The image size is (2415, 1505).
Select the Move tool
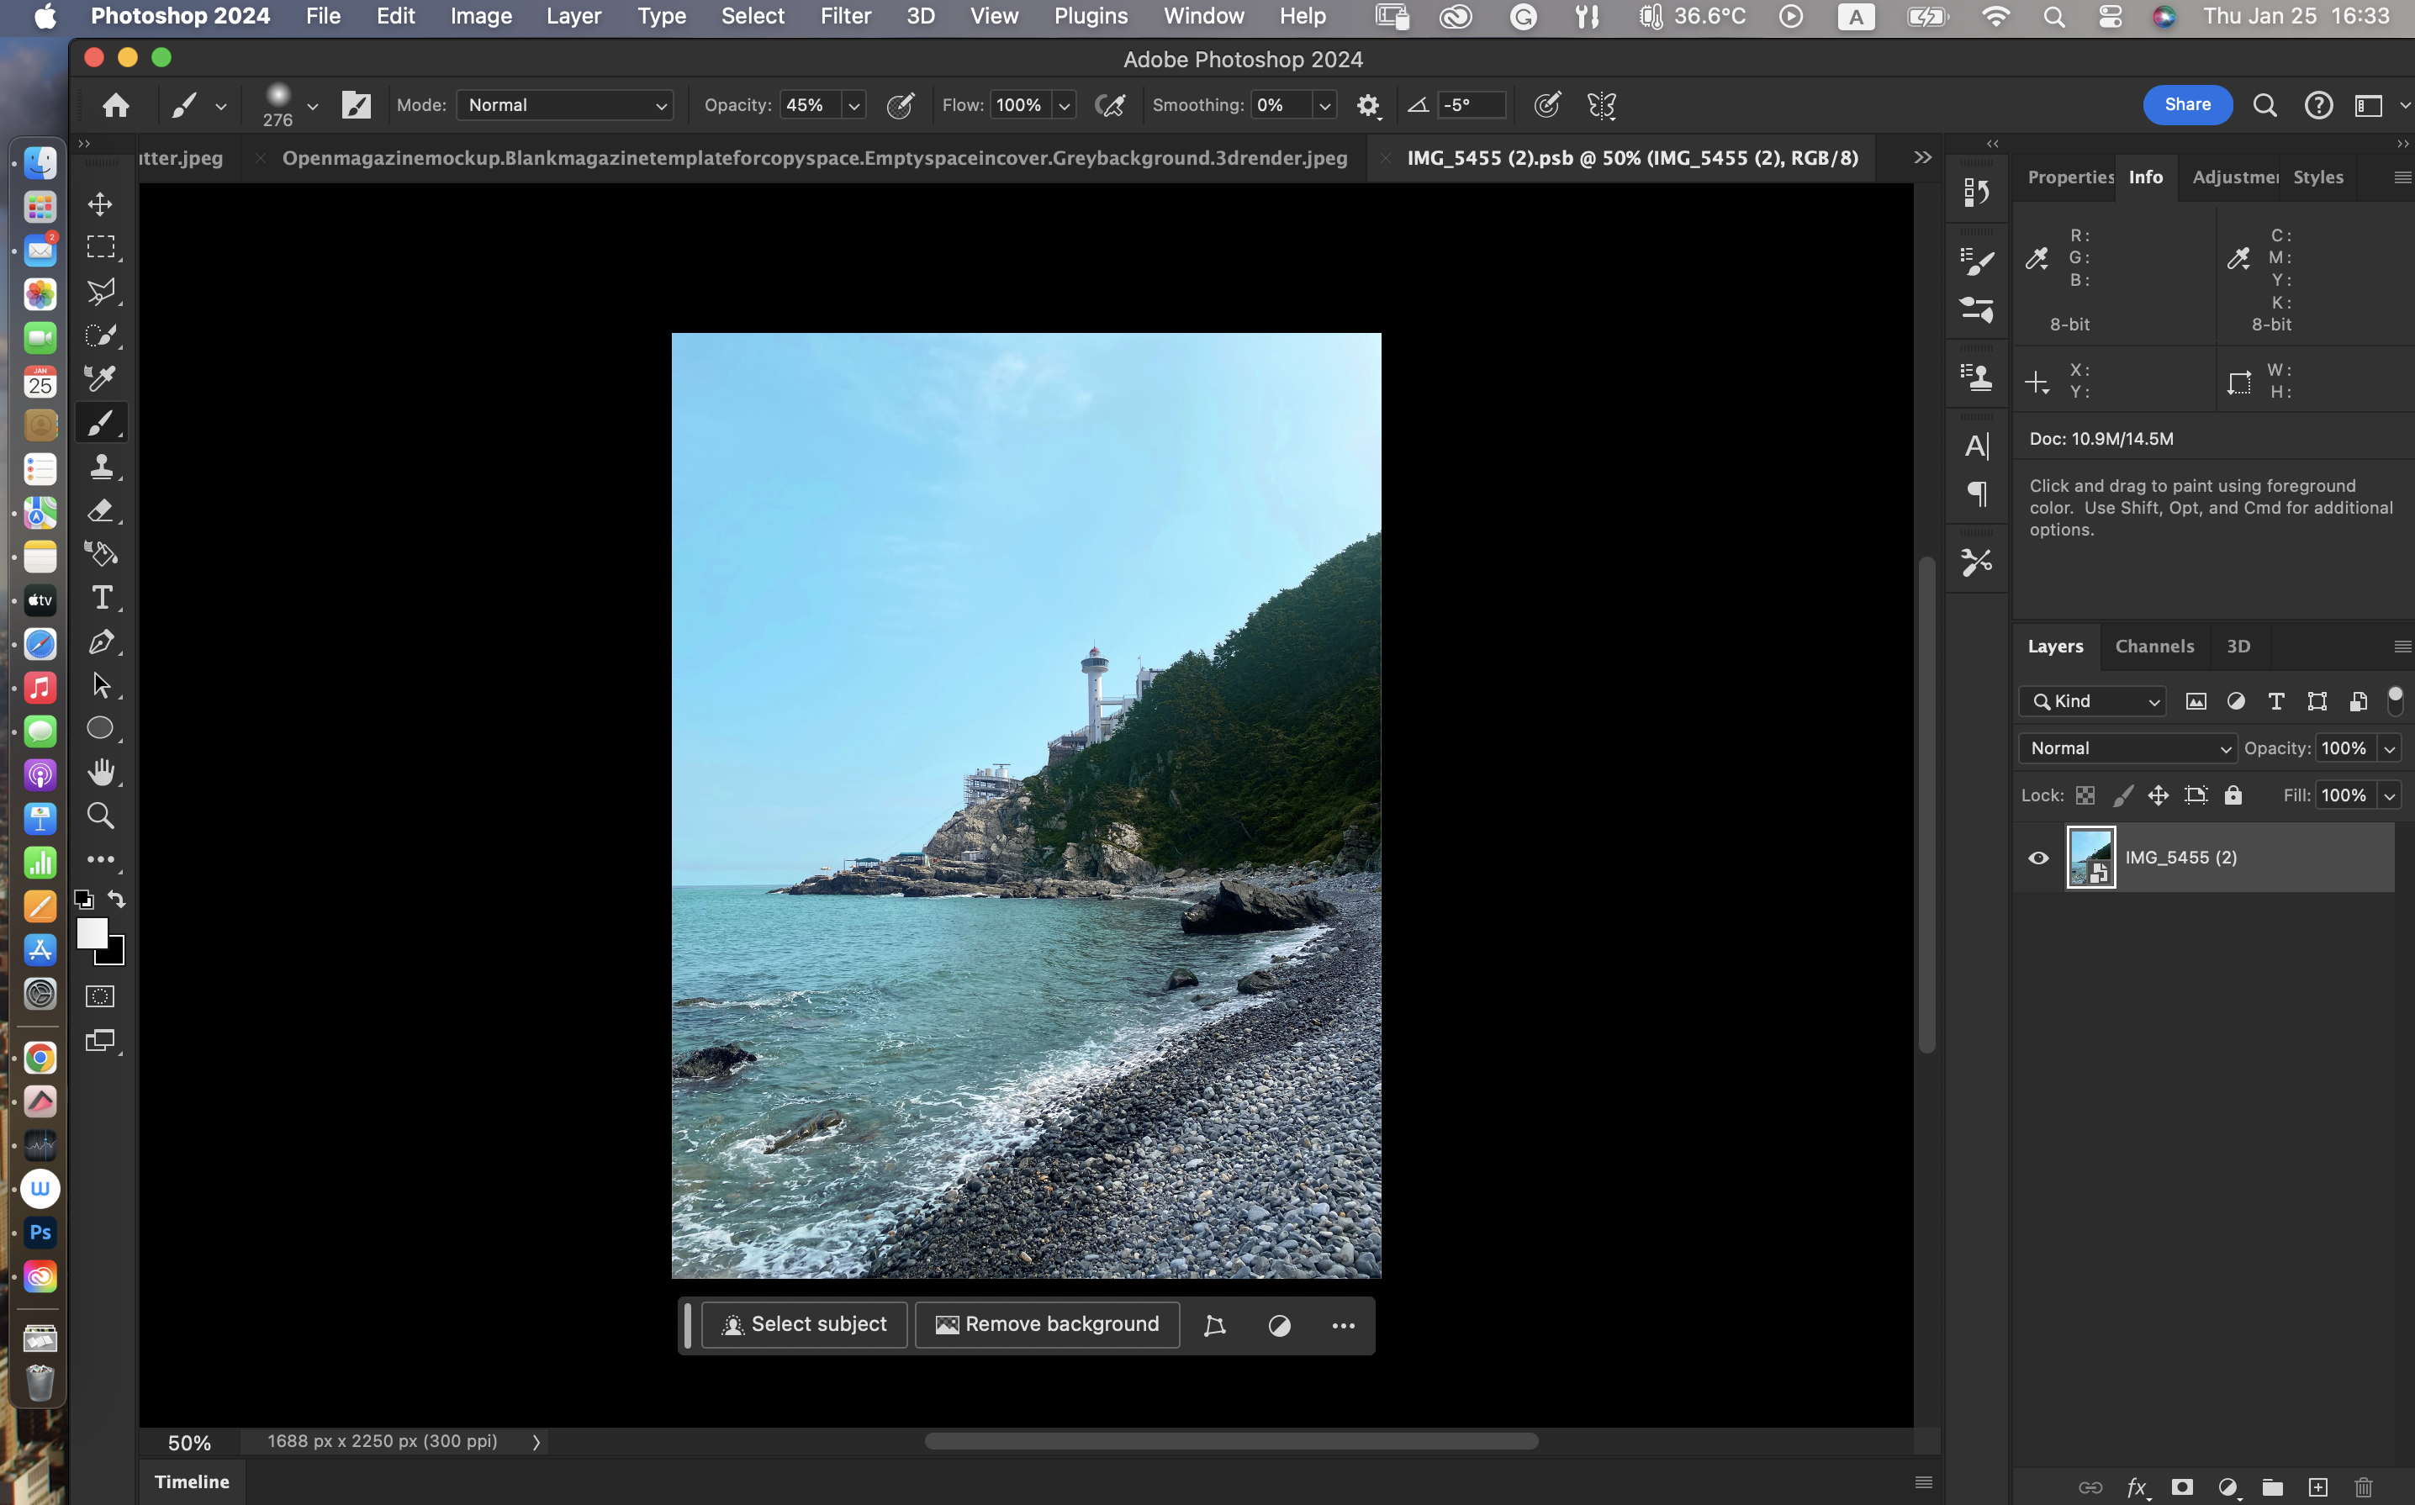click(x=101, y=204)
